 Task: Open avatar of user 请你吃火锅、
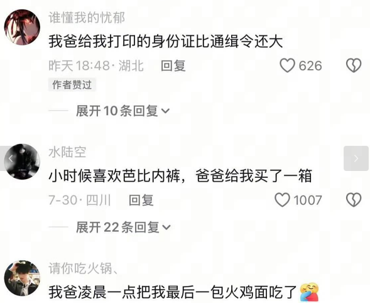tap(22, 278)
